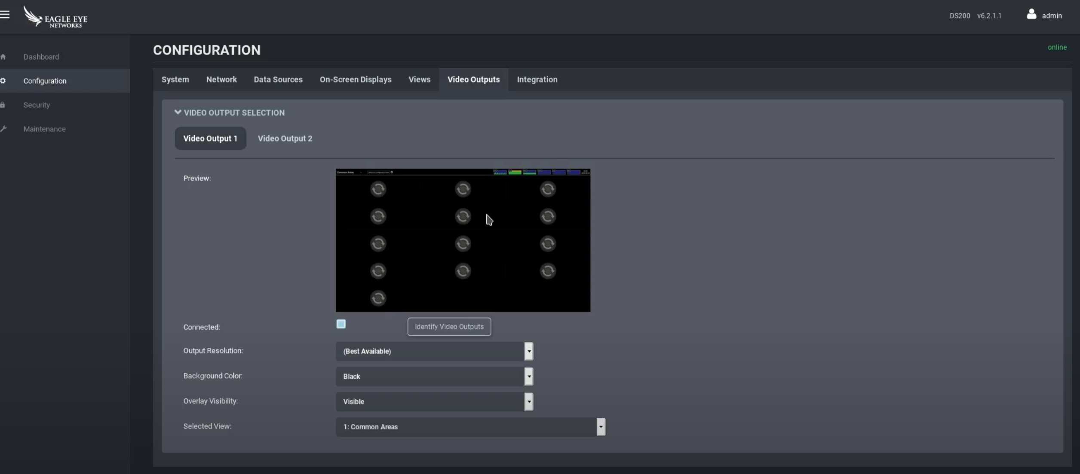Click the Eagle Eye Networks logo
The width and height of the screenshot is (1080, 474).
pos(55,17)
